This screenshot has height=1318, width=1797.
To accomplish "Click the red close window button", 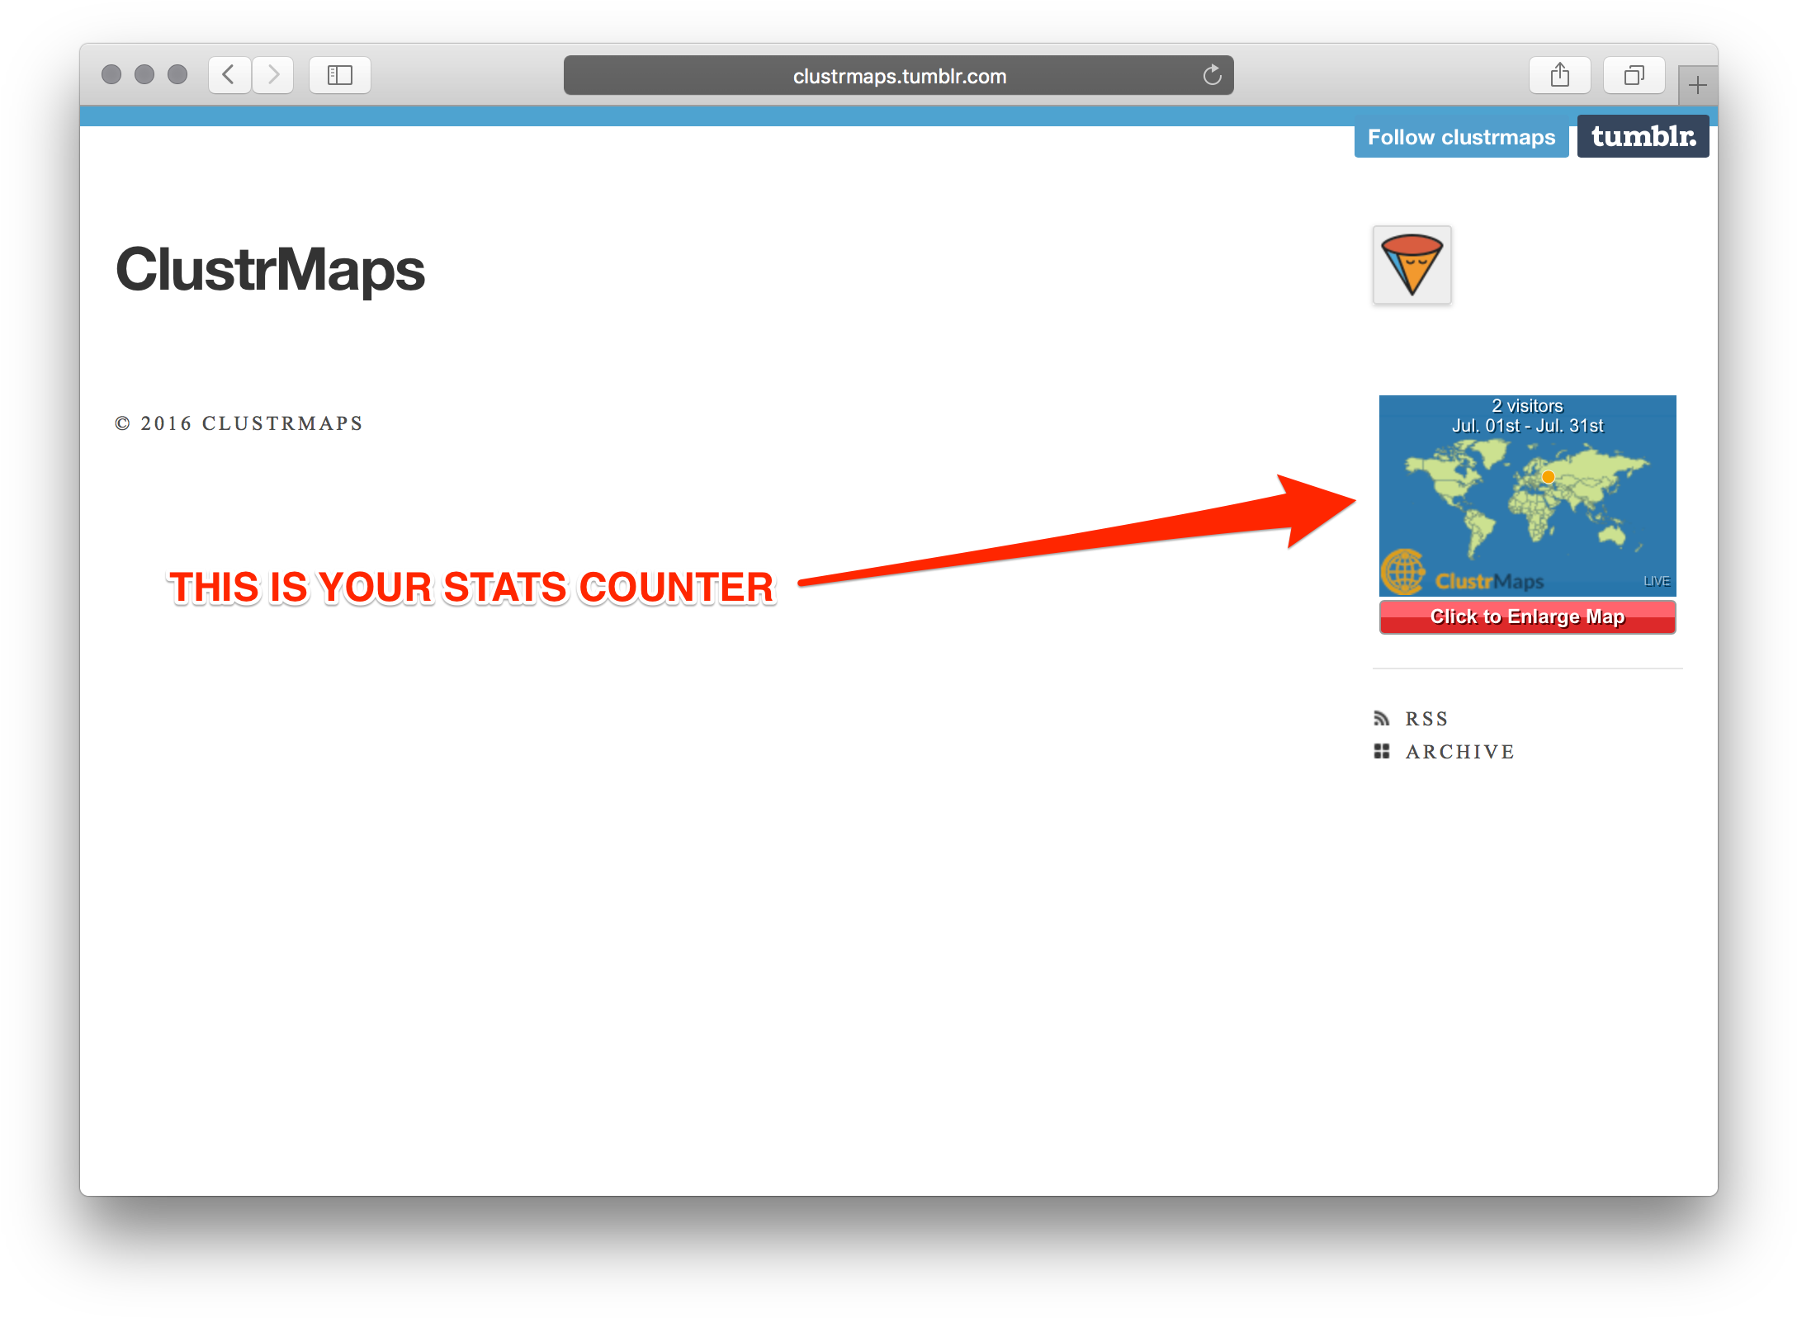I will 111,75.
